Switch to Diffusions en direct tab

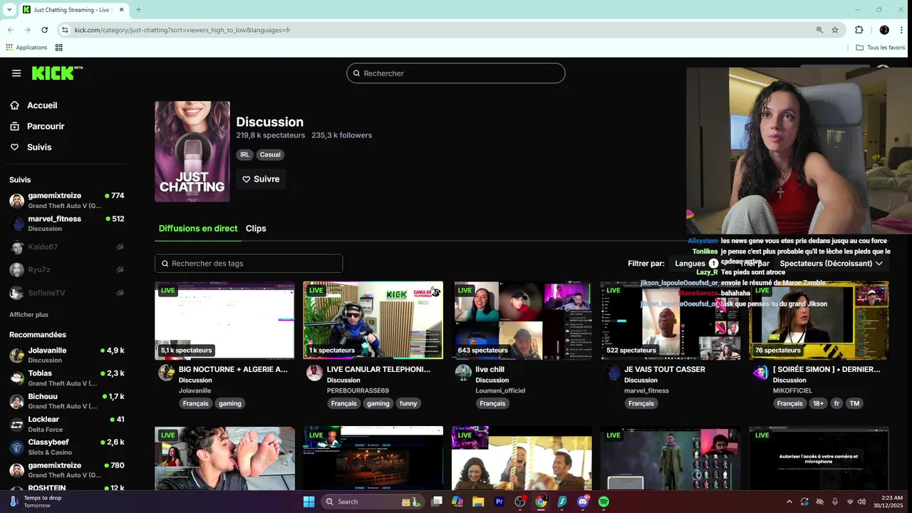pos(198,229)
